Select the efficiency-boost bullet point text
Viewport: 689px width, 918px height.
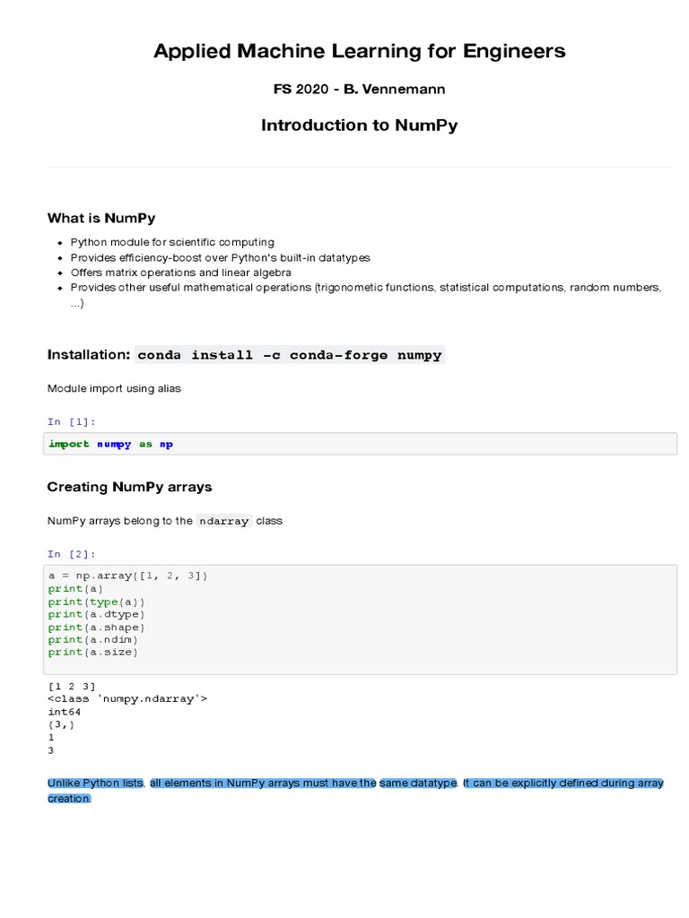click(x=220, y=257)
